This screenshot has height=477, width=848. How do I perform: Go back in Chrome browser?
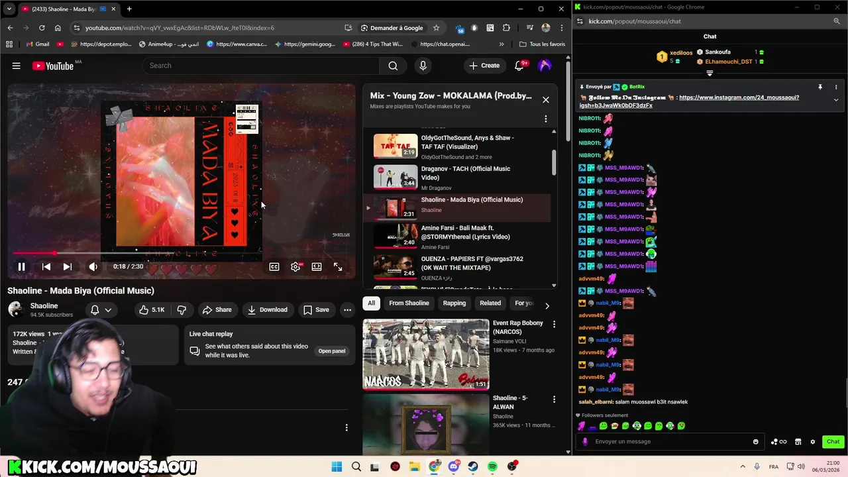(10, 28)
